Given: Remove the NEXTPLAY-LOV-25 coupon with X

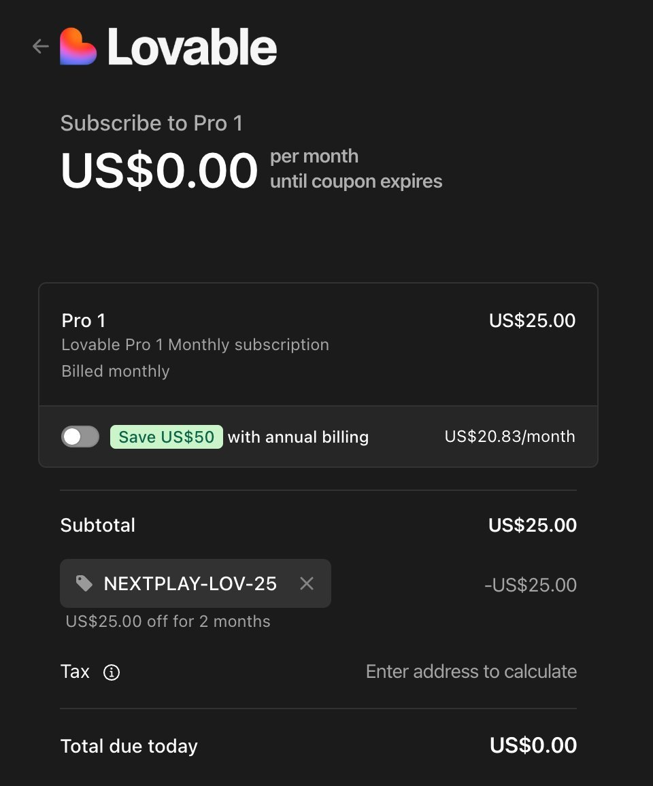Looking at the screenshot, I should (x=307, y=583).
